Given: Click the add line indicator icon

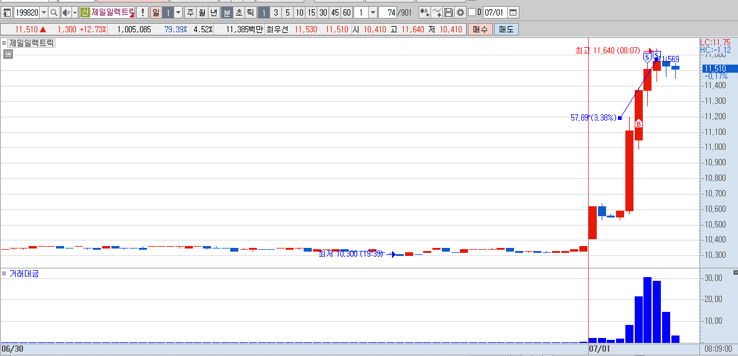Looking at the screenshot, I should click(437, 12).
